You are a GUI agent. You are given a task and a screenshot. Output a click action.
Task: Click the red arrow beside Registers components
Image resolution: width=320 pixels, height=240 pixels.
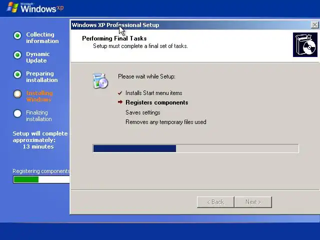point(120,102)
